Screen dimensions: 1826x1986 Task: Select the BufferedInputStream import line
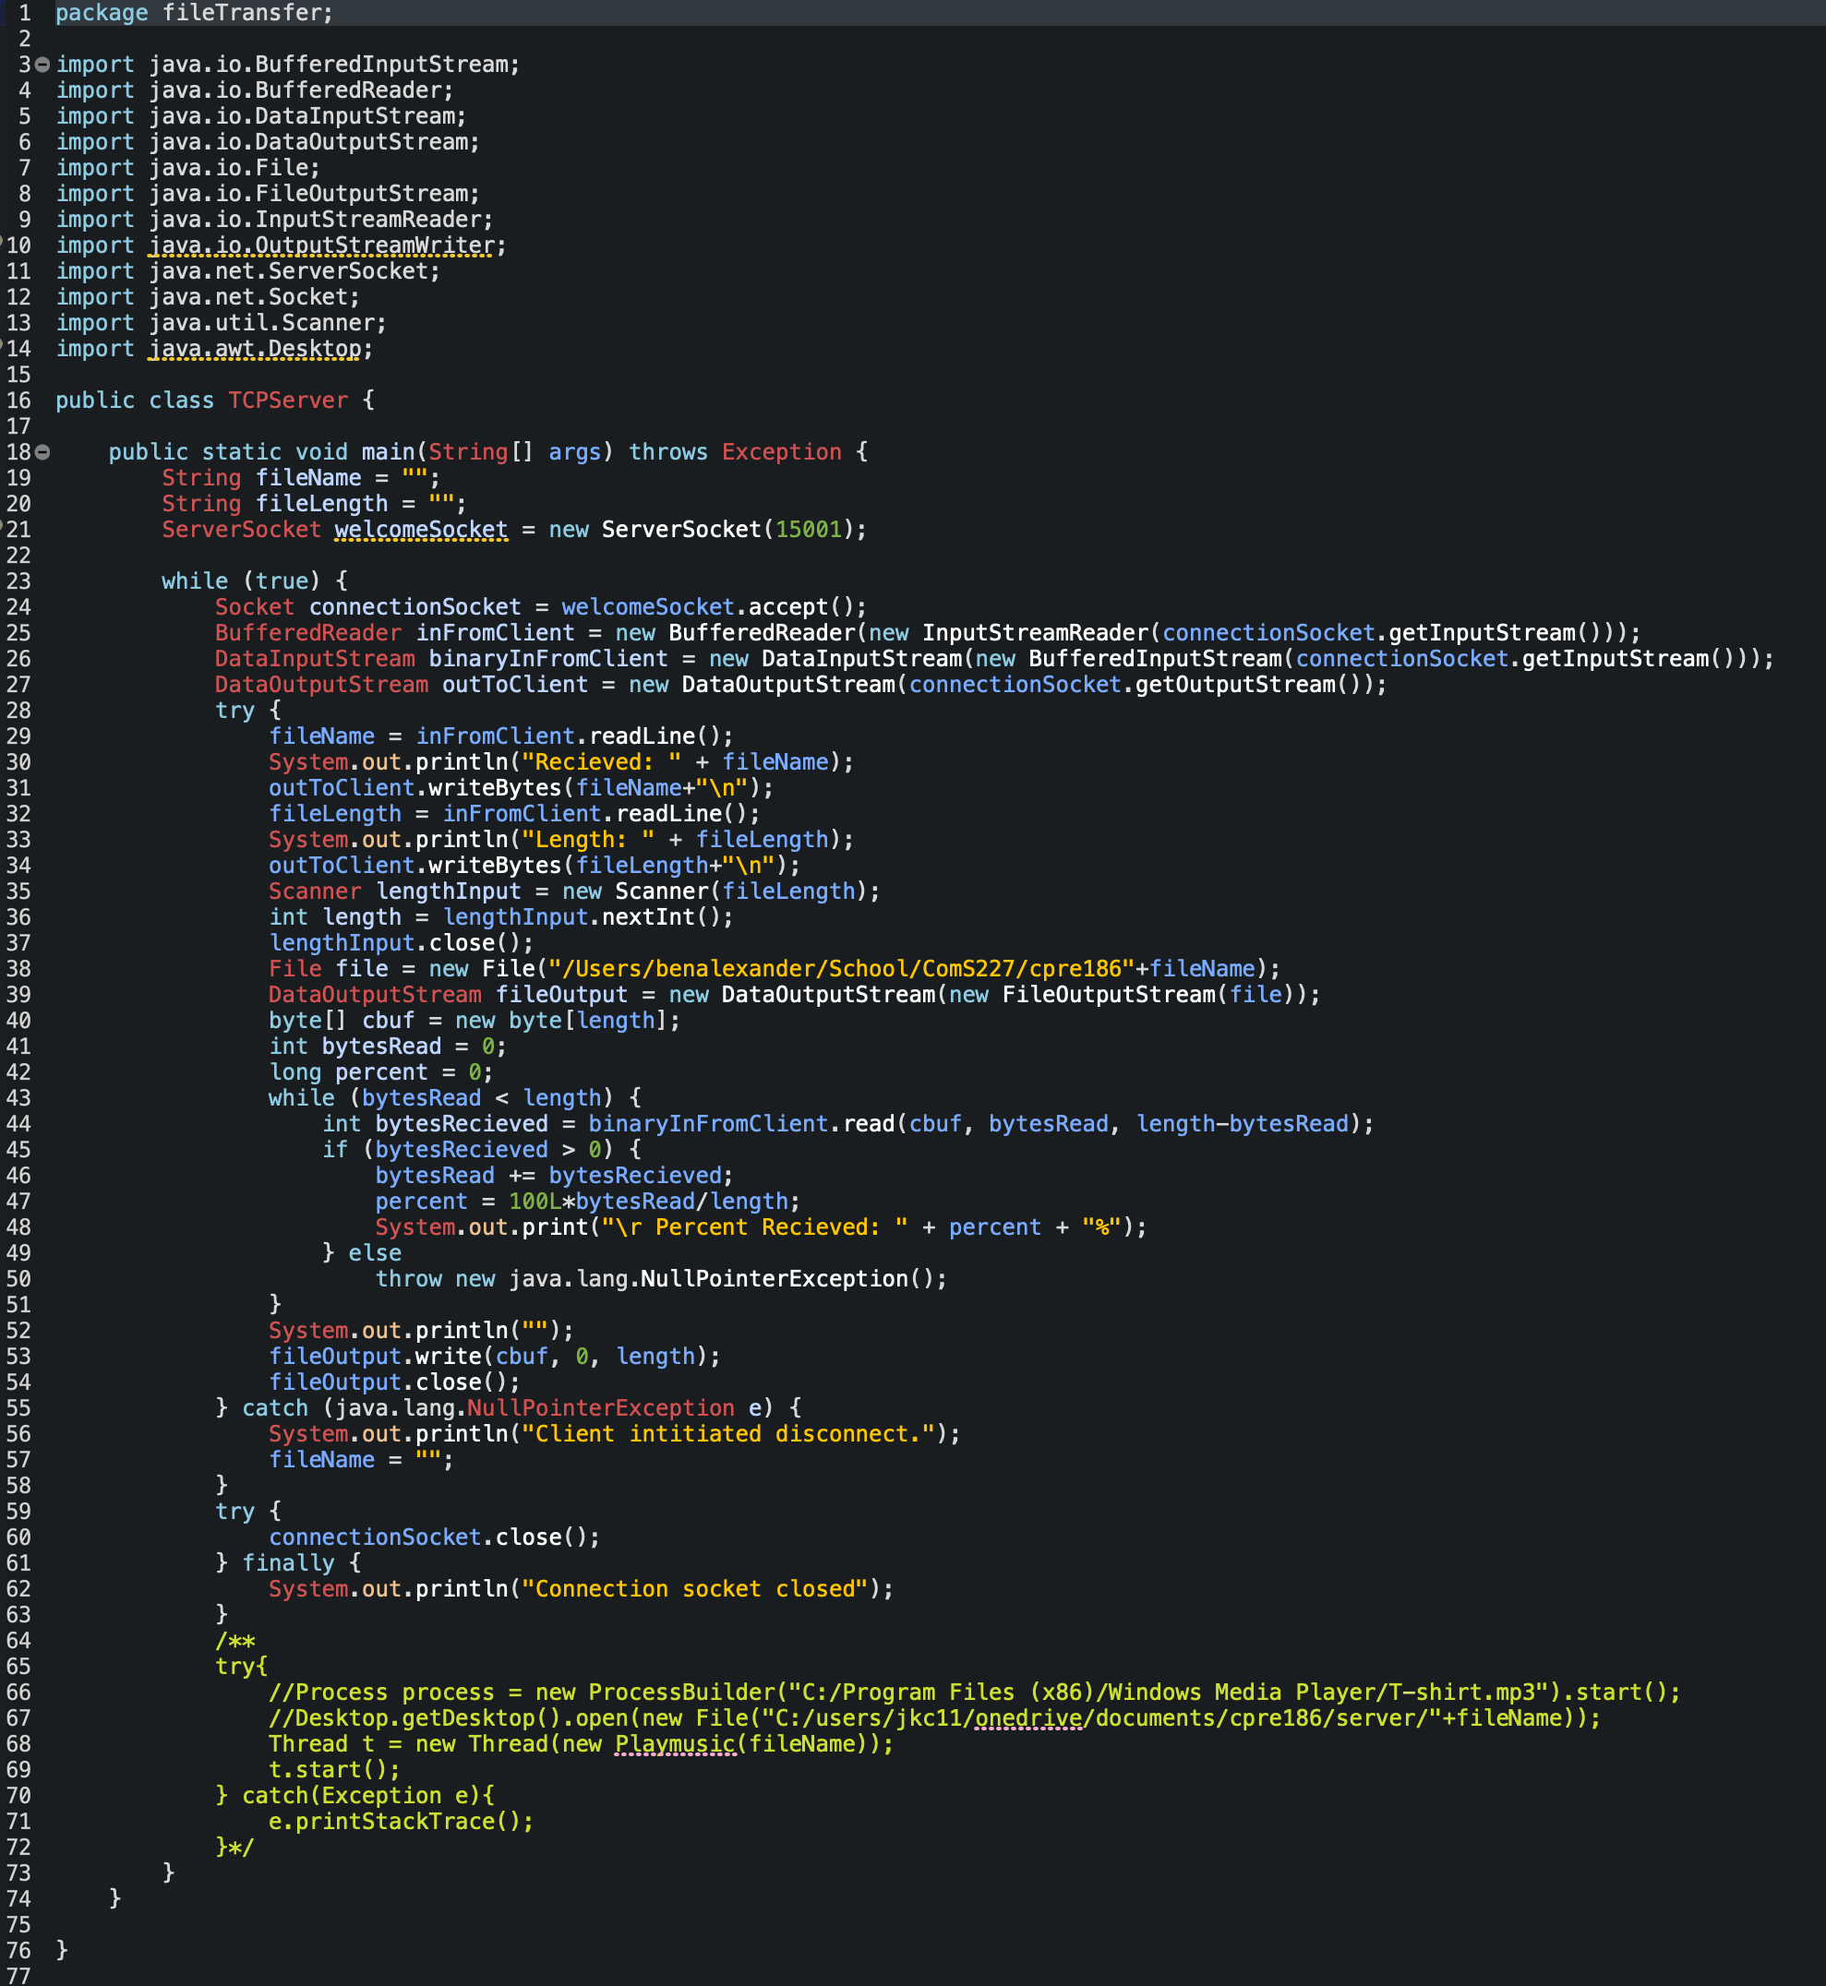click(x=287, y=65)
